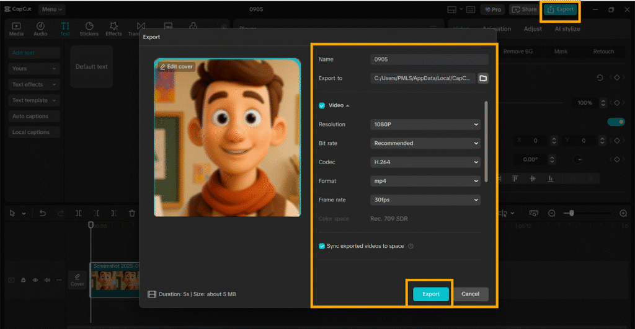The height and width of the screenshot is (329, 635).
Task: Click Export button in the top title bar
Action: 561,9
